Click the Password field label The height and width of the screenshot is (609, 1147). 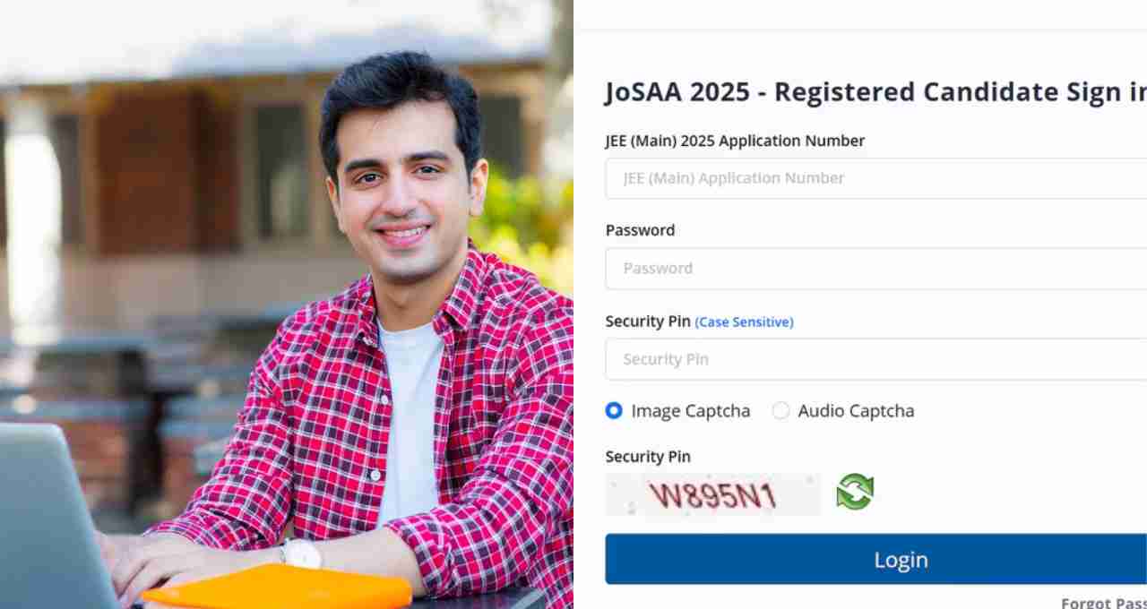pos(640,230)
